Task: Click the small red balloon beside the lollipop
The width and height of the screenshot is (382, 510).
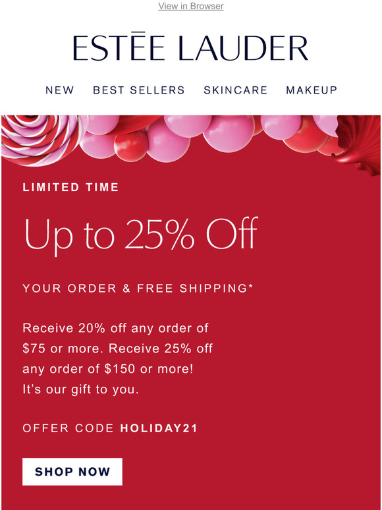Action: (x=131, y=146)
